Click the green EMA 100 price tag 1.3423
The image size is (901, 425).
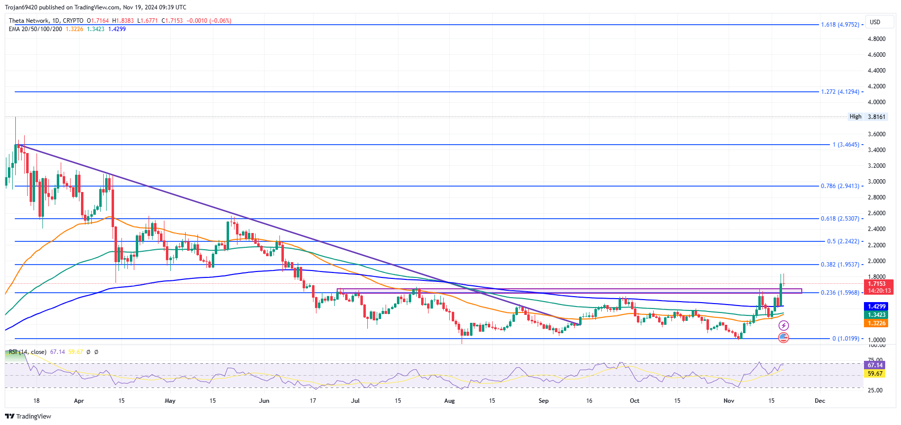coord(877,315)
